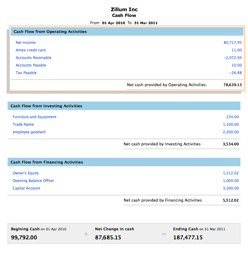Viewport: 248px width, 259px height.
Task: View the Capital Account details
Action: coord(26,188)
